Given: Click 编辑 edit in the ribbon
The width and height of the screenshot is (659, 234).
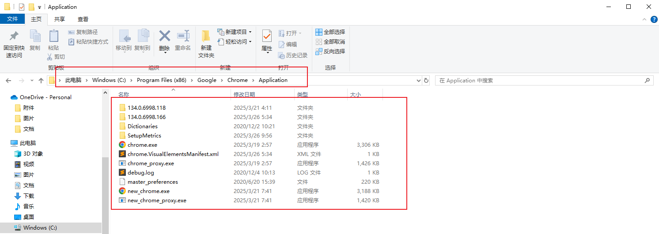Looking at the screenshot, I should pyautogui.click(x=288, y=45).
